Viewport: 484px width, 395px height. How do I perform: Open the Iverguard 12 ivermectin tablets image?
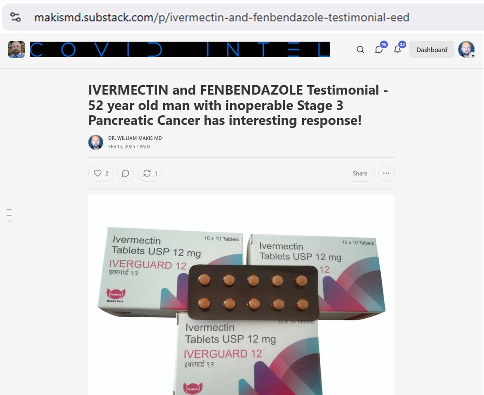click(241, 295)
